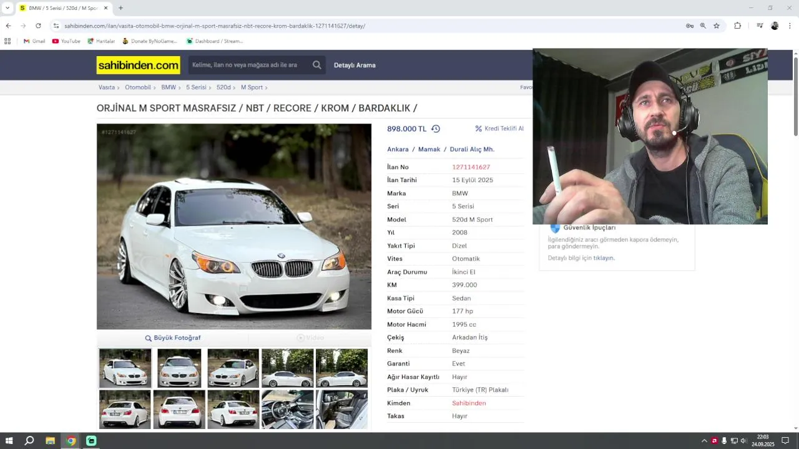Open the Windows Start menu

[9, 441]
